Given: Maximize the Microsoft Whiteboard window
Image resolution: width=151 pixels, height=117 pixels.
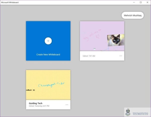Looking at the screenshot, I should pos(141,2).
